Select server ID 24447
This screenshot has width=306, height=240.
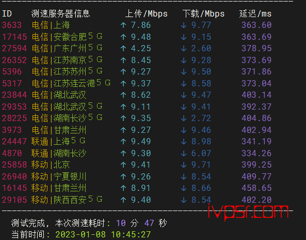tap(14, 141)
